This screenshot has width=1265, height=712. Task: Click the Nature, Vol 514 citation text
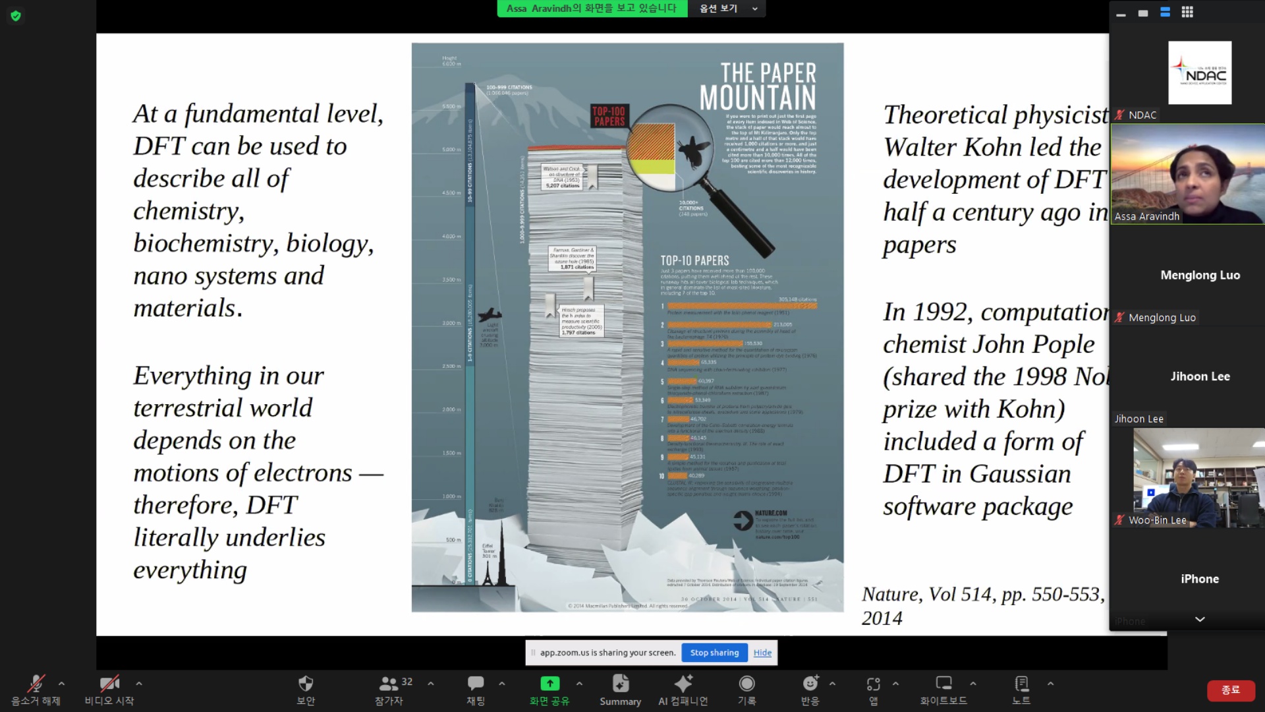coord(983,606)
